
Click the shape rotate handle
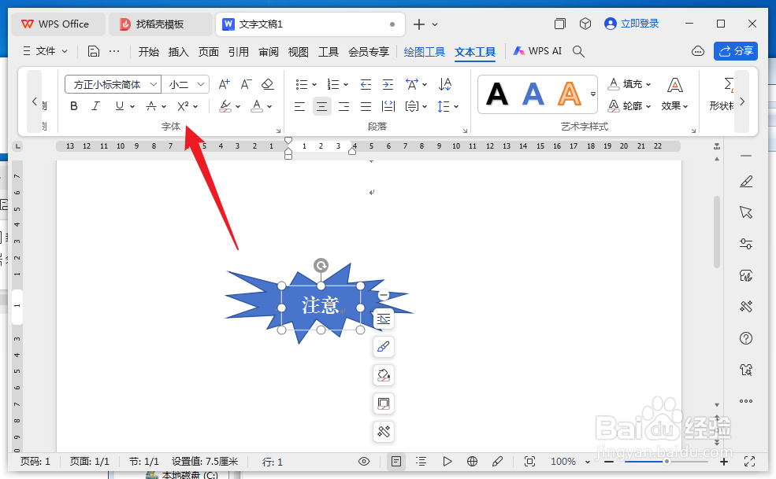coord(321,265)
